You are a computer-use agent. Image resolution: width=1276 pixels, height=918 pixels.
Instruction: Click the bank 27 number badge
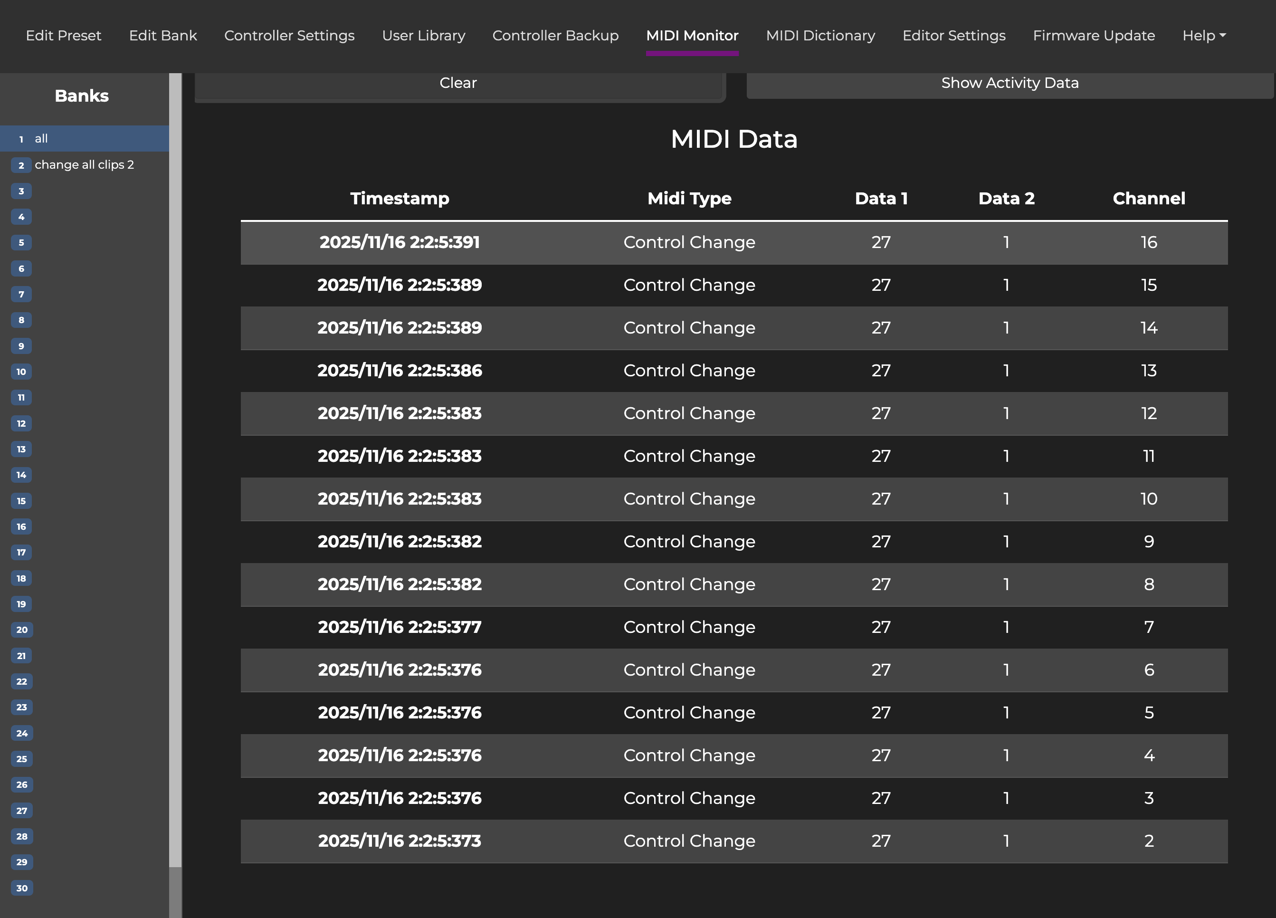(21, 811)
